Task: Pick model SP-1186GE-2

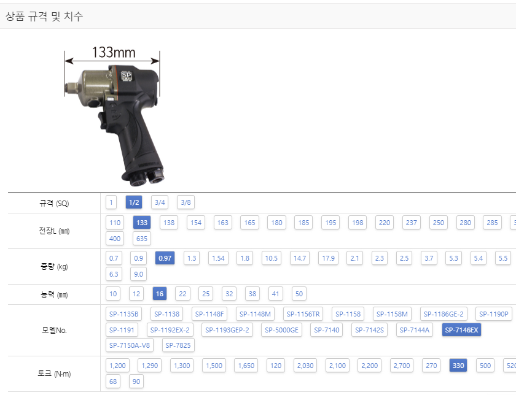Action: coord(444,314)
